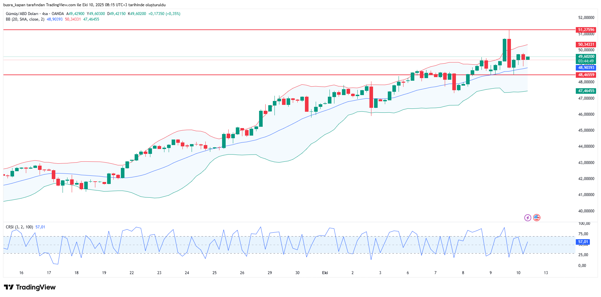Screen dimensions: 601x297
Task: Click the Eki month label on time axis
Action: tap(325, 273)
